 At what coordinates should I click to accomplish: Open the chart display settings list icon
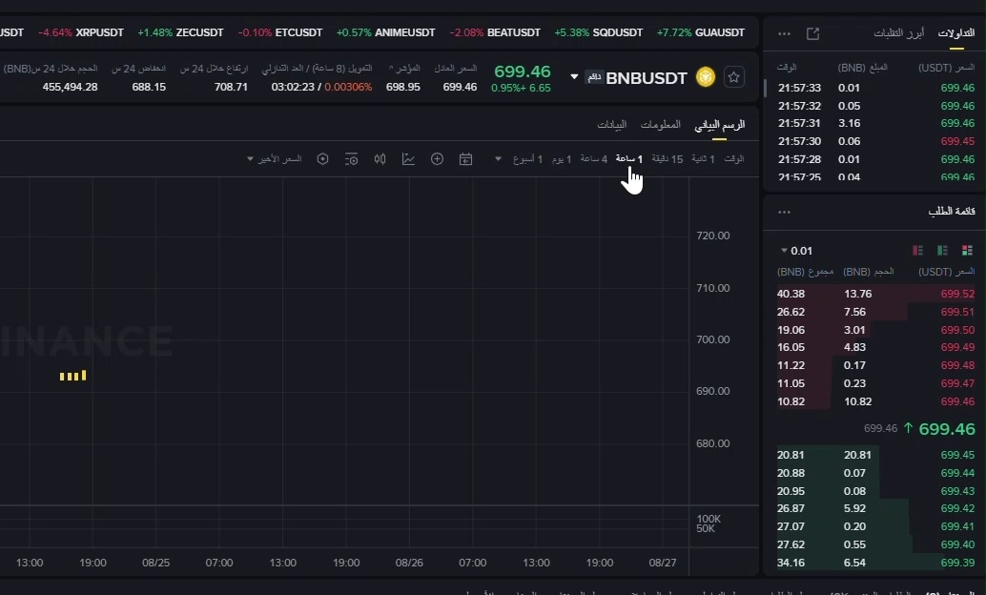[x=352, y=159]
